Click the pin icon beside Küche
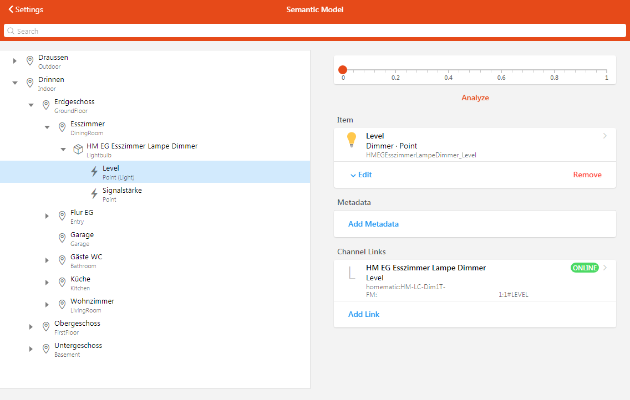This screenshot has width=630, height=400. coord(62,283)
